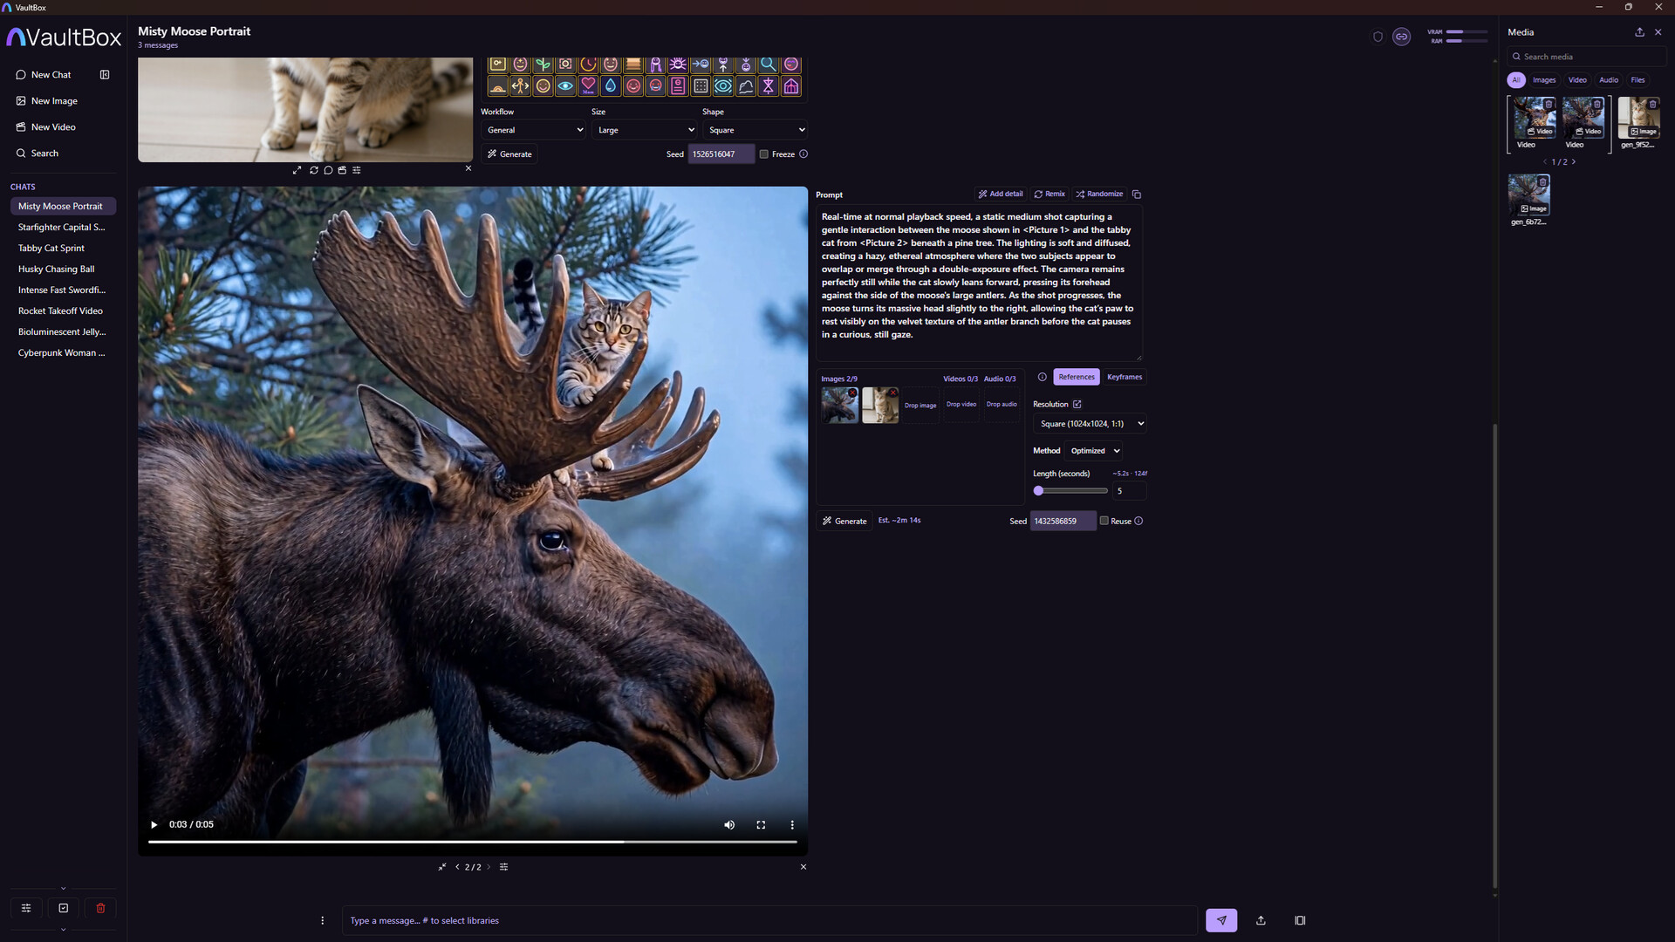This screenshot has width=1675, height=942.
Task: Select the magnifying glass style icon
Action: (768, 65)
